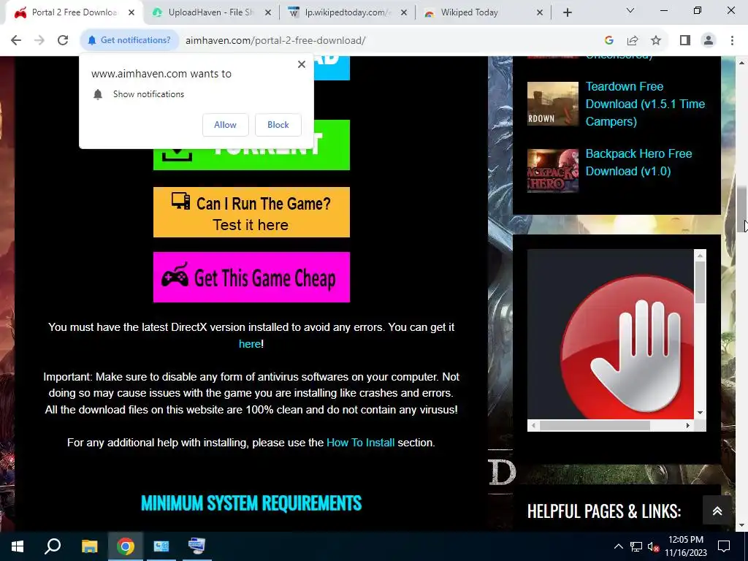This screenshot has width=748, height=561.
Task: Allow notifications from aimhaven.com
Action: click(x=225, y=125)
